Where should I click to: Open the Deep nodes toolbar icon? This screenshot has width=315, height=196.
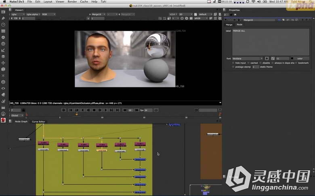pyautogui.click(x=3, y=82)
